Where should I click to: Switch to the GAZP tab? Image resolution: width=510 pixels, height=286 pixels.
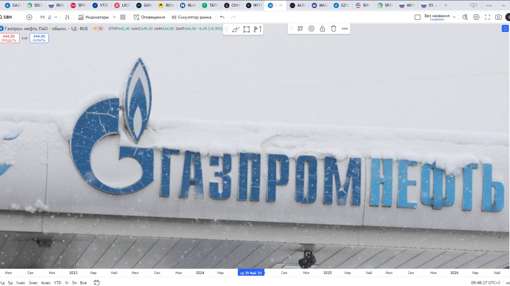(x=13, y=5)
